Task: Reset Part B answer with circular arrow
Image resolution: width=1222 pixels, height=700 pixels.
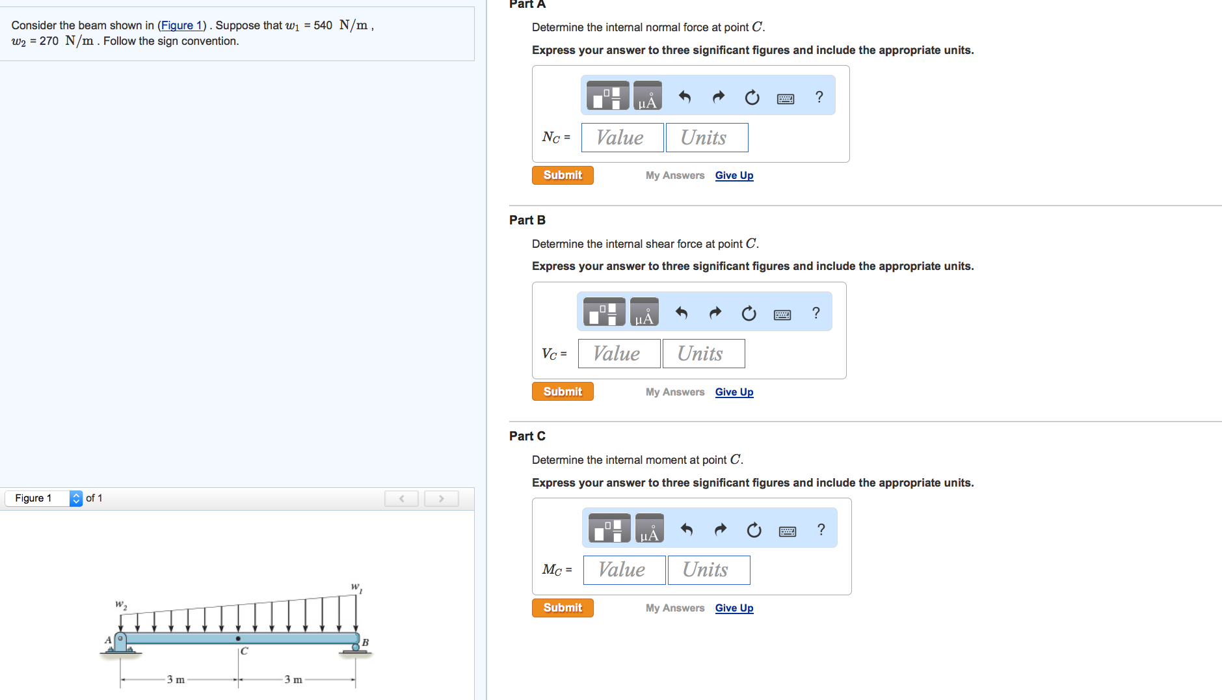Action: tap(749, 314)
